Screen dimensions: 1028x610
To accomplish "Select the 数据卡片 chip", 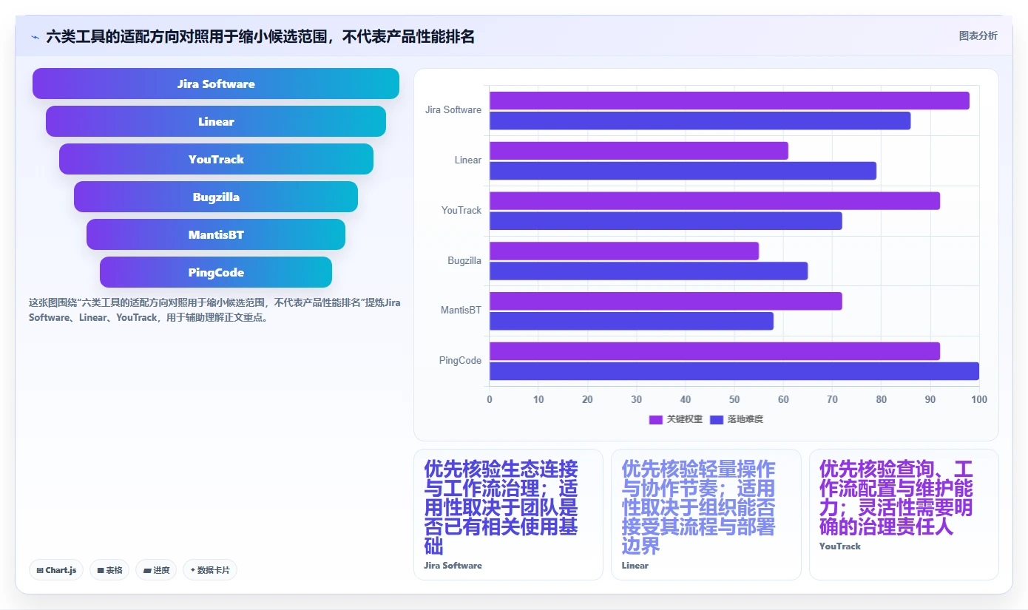I will [210, 570].
